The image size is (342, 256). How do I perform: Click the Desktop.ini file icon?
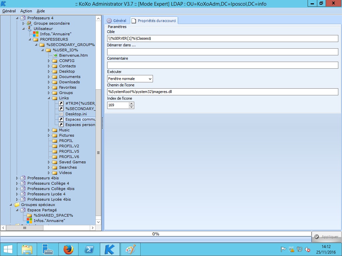click(61, 114)
